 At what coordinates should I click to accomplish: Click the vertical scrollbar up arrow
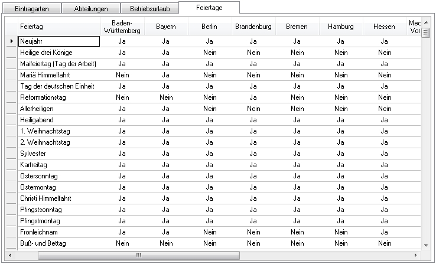pos(425,22)
